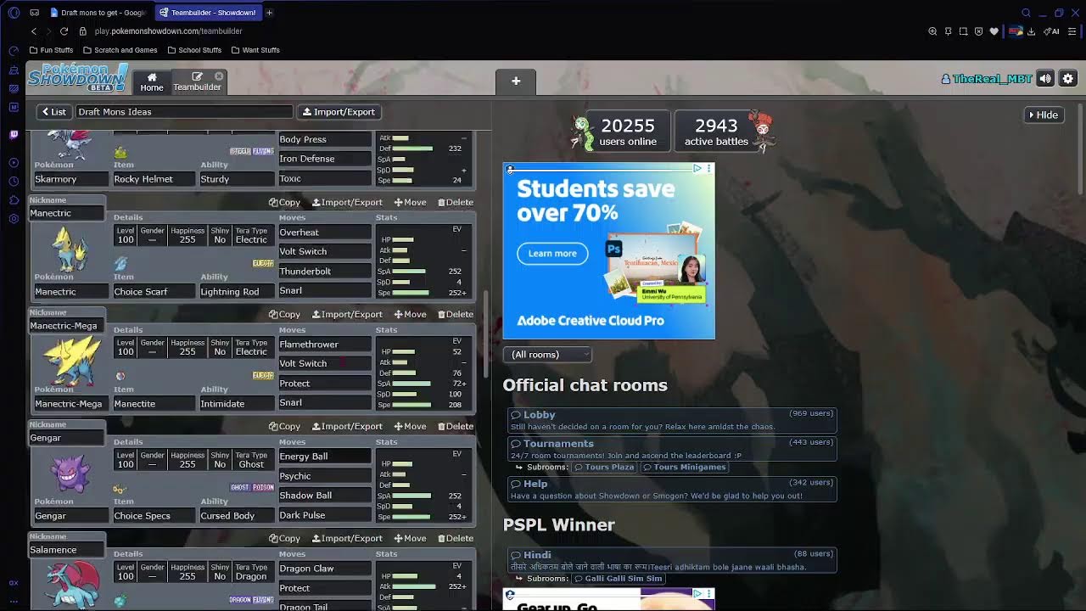The image size is (1086, 611).
Task: Open the Scratch and Games bookmark folder
Action: tap(120, 50)
